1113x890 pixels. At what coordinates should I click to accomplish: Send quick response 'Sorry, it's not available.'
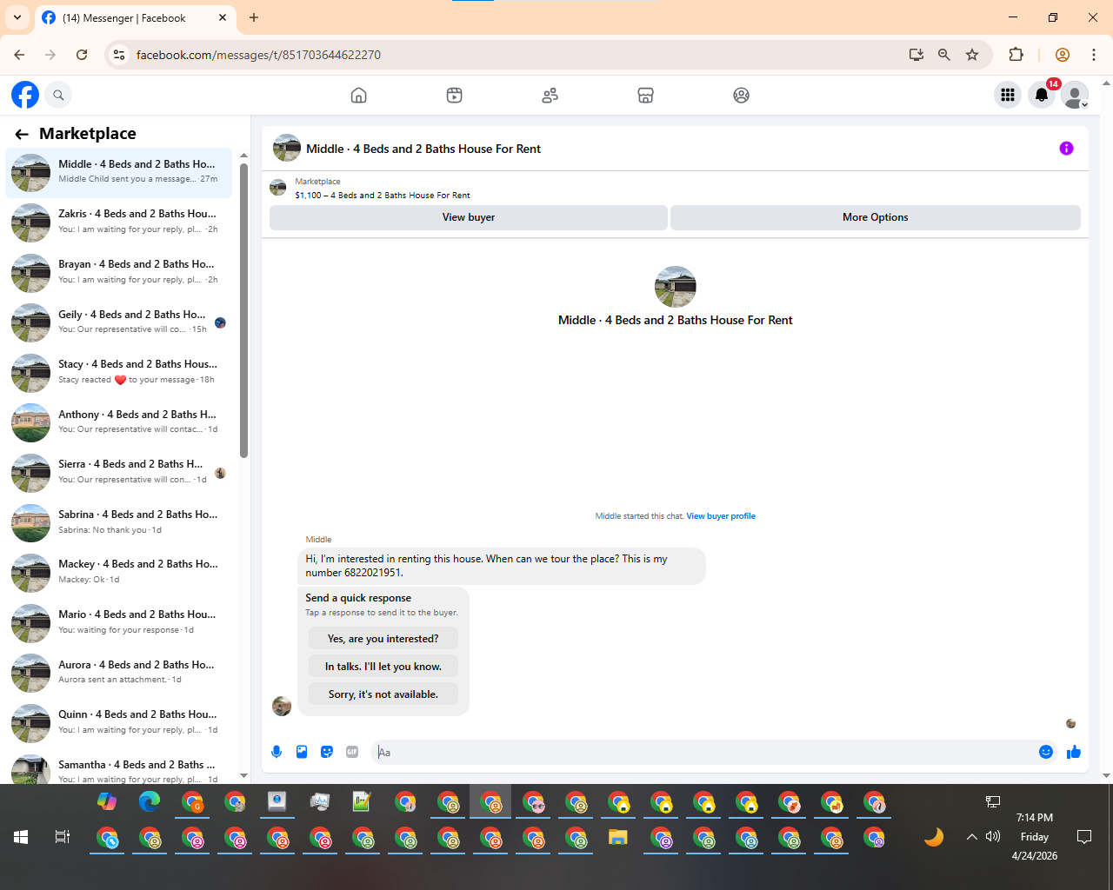pyautogui.click(x=383, y=694)
